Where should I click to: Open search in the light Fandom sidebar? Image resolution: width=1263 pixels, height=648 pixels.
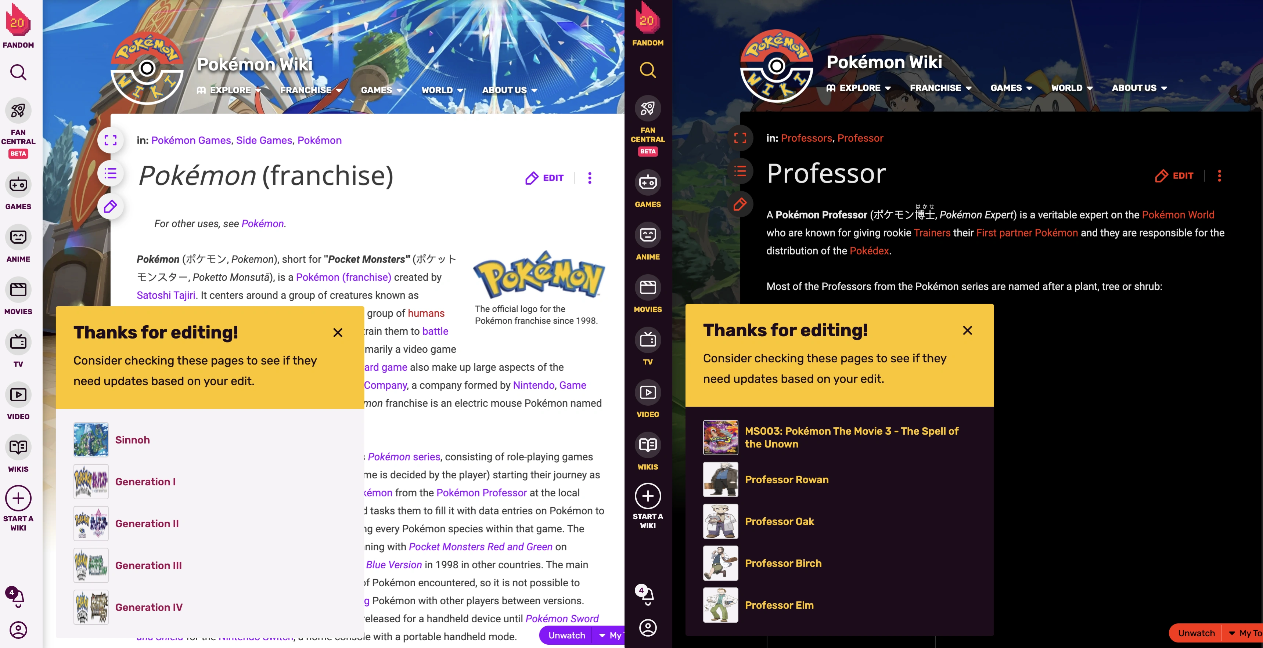click(x=18, y=73)
